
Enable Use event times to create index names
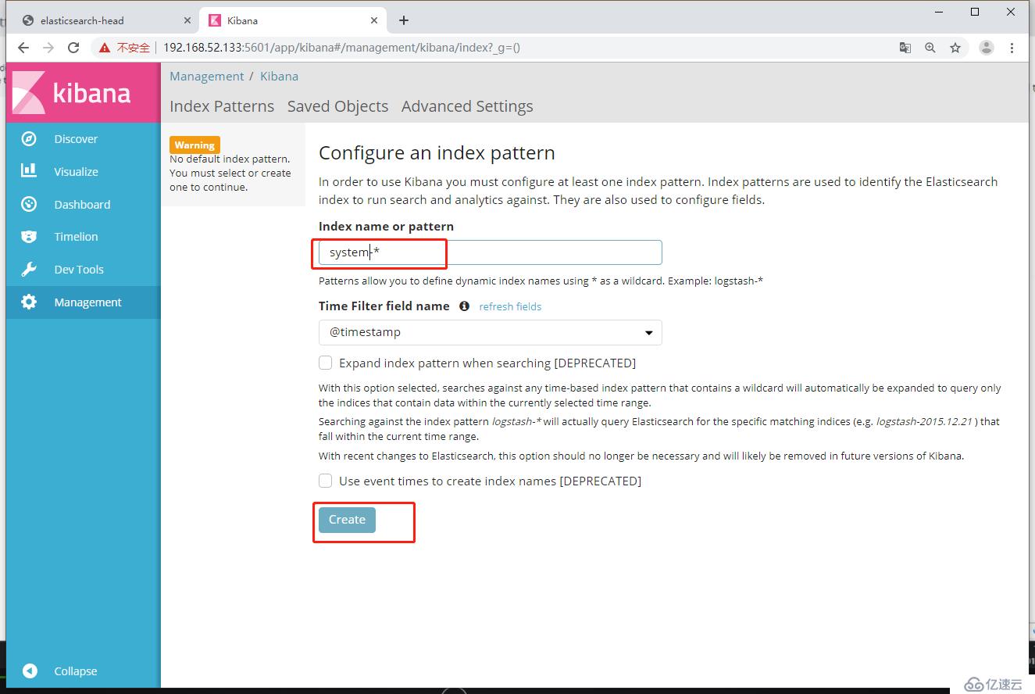325,481
